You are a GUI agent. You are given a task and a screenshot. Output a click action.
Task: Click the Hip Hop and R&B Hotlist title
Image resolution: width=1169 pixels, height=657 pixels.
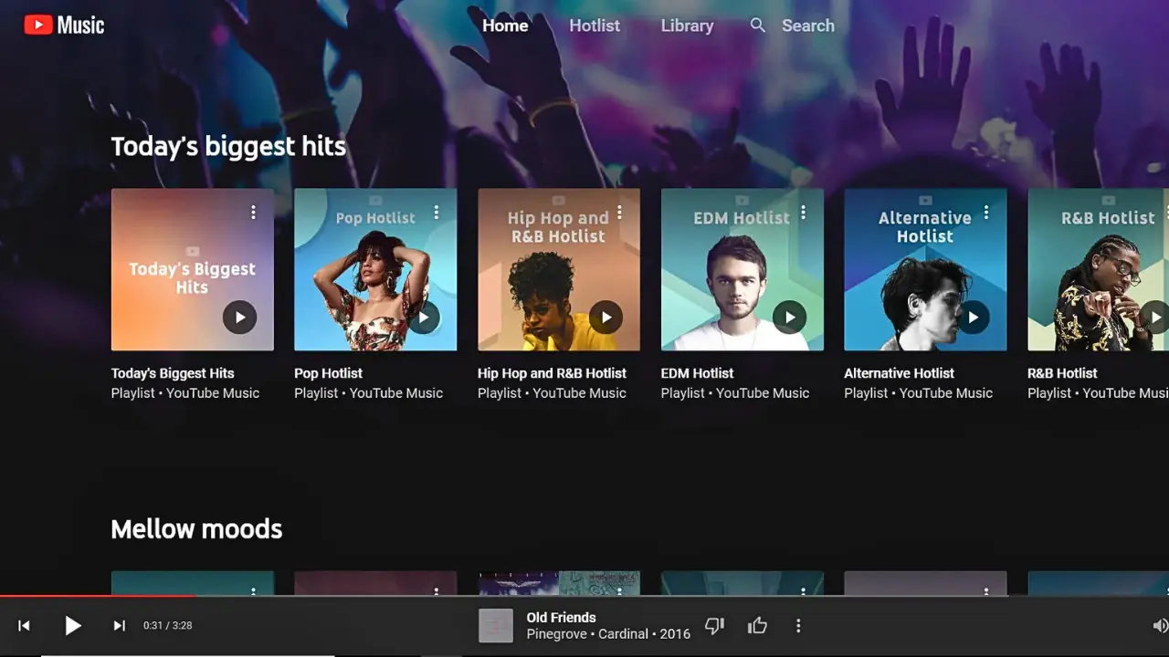click(552, 373)
